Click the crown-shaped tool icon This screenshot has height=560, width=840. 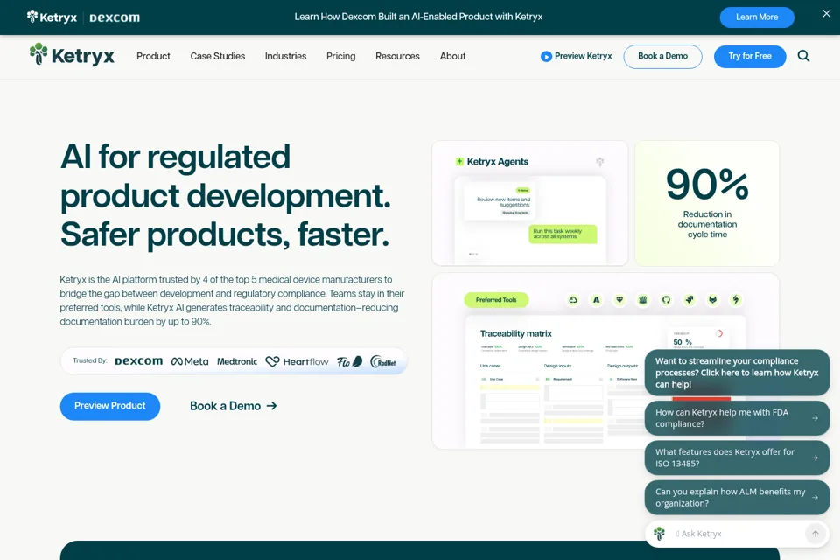tap(643, 300)
